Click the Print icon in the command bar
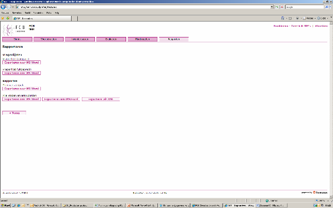The width and height of the screenshot is (333, 208). [x=297, y=18]
